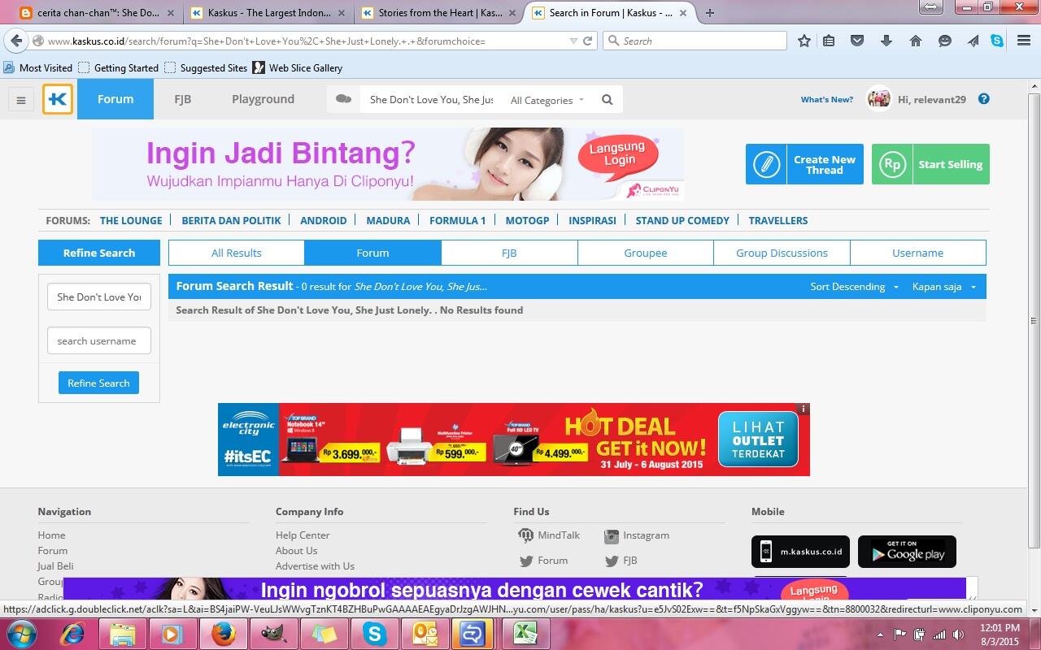
Task: Click the search username input field
Action: (x=99, y=341)
